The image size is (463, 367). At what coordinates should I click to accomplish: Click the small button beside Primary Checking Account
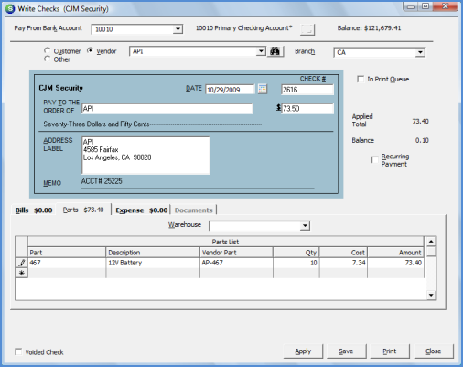tap(307, 29)
